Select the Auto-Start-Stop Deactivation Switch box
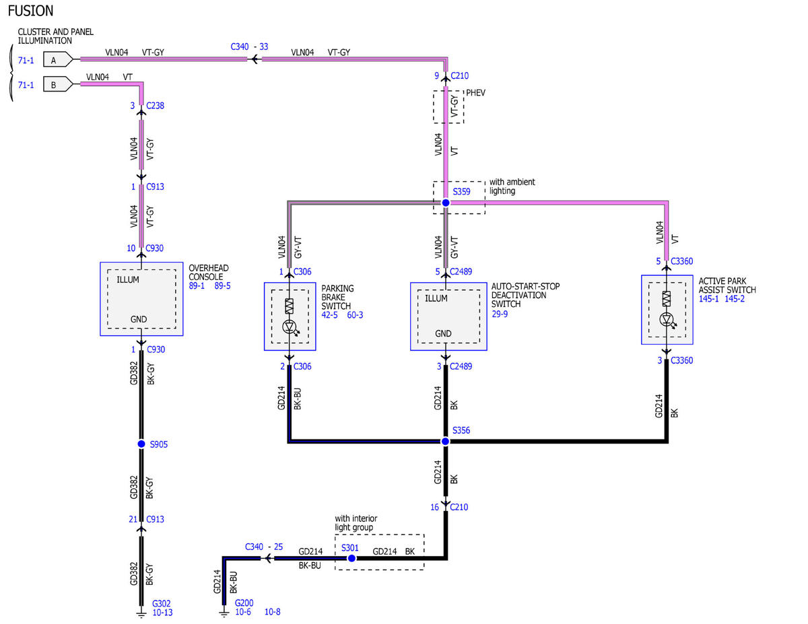 click(448, 316)
